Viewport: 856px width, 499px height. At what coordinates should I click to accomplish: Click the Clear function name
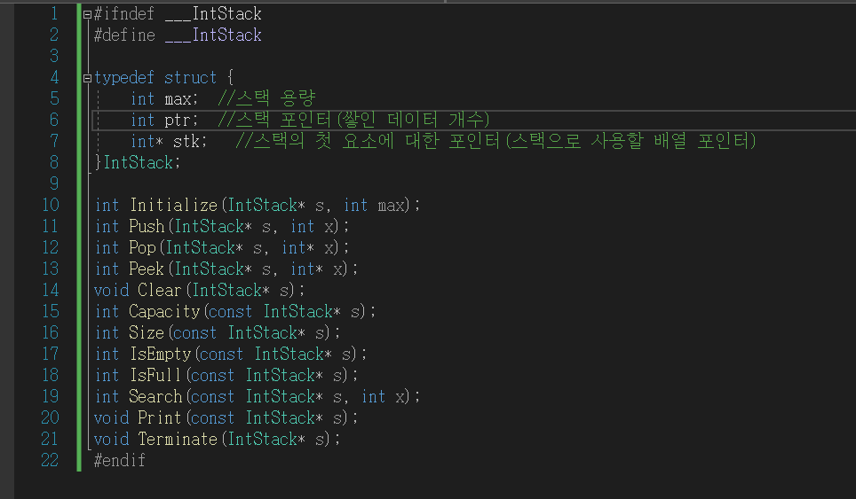click(160, 291)
